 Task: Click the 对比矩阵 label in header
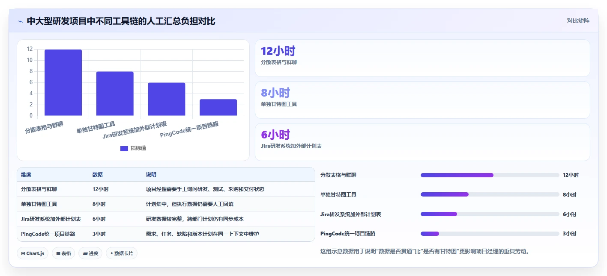point(578,21)
